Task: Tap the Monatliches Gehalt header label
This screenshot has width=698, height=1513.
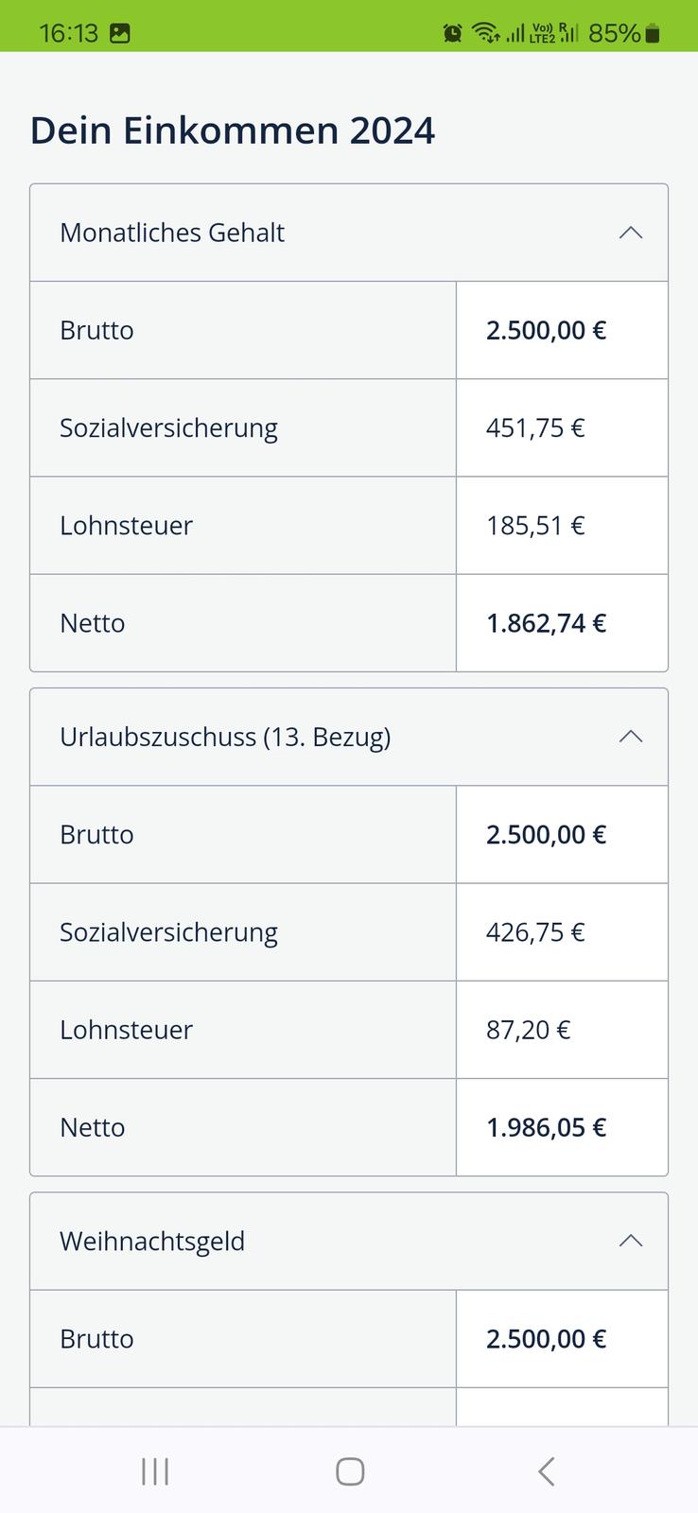Action: click(x=172, y=233)
